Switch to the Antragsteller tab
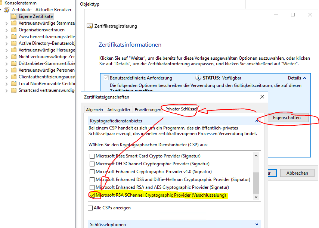 (119, 110)
